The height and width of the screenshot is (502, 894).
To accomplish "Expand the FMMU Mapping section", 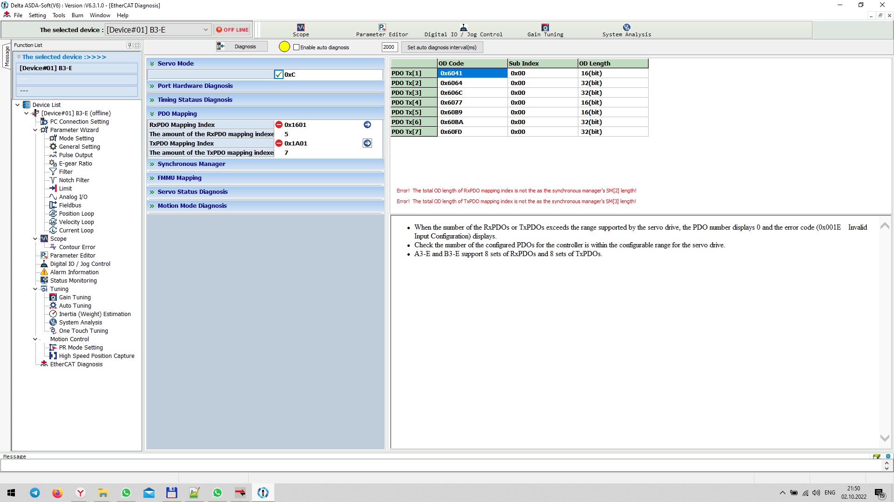I will pyautogui.click(x=152, y=178).
